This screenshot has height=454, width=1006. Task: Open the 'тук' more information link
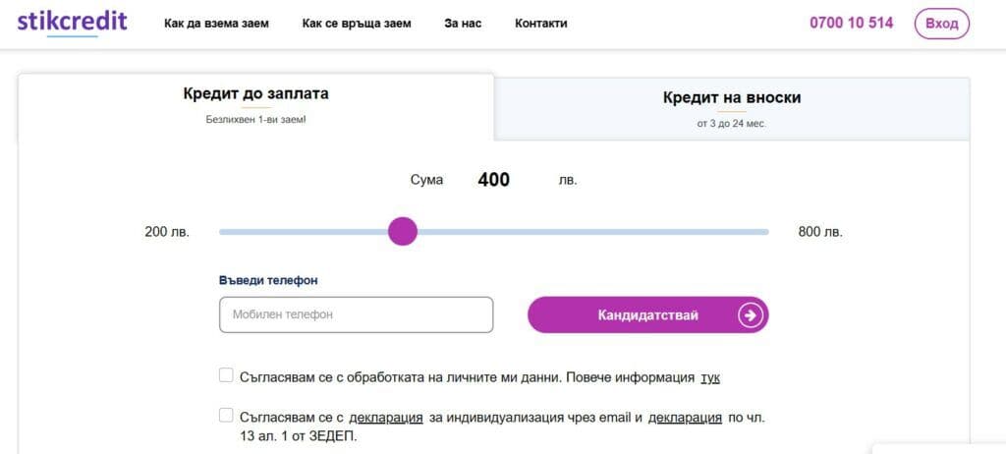(710, 377)
